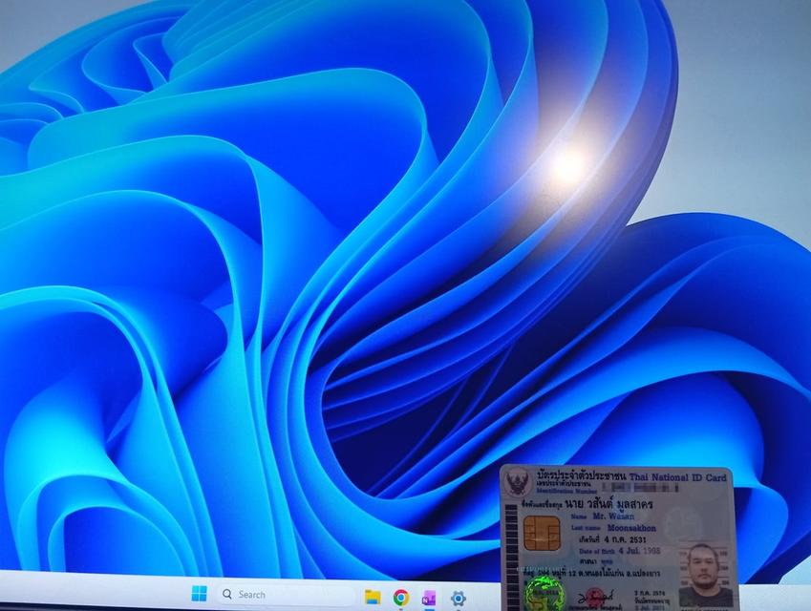Viewport: 811px width, 611px height.
Task: Open the Windows Start menu
Action: 199,594
